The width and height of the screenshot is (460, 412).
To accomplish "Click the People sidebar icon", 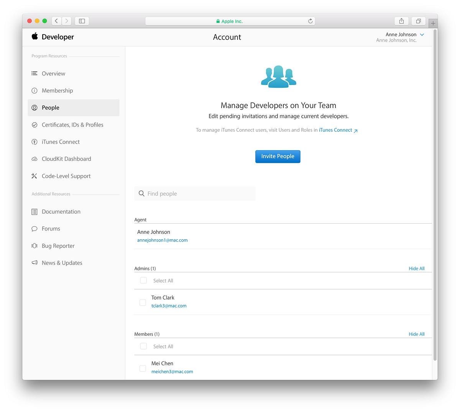I will click(x=34, y=108).
